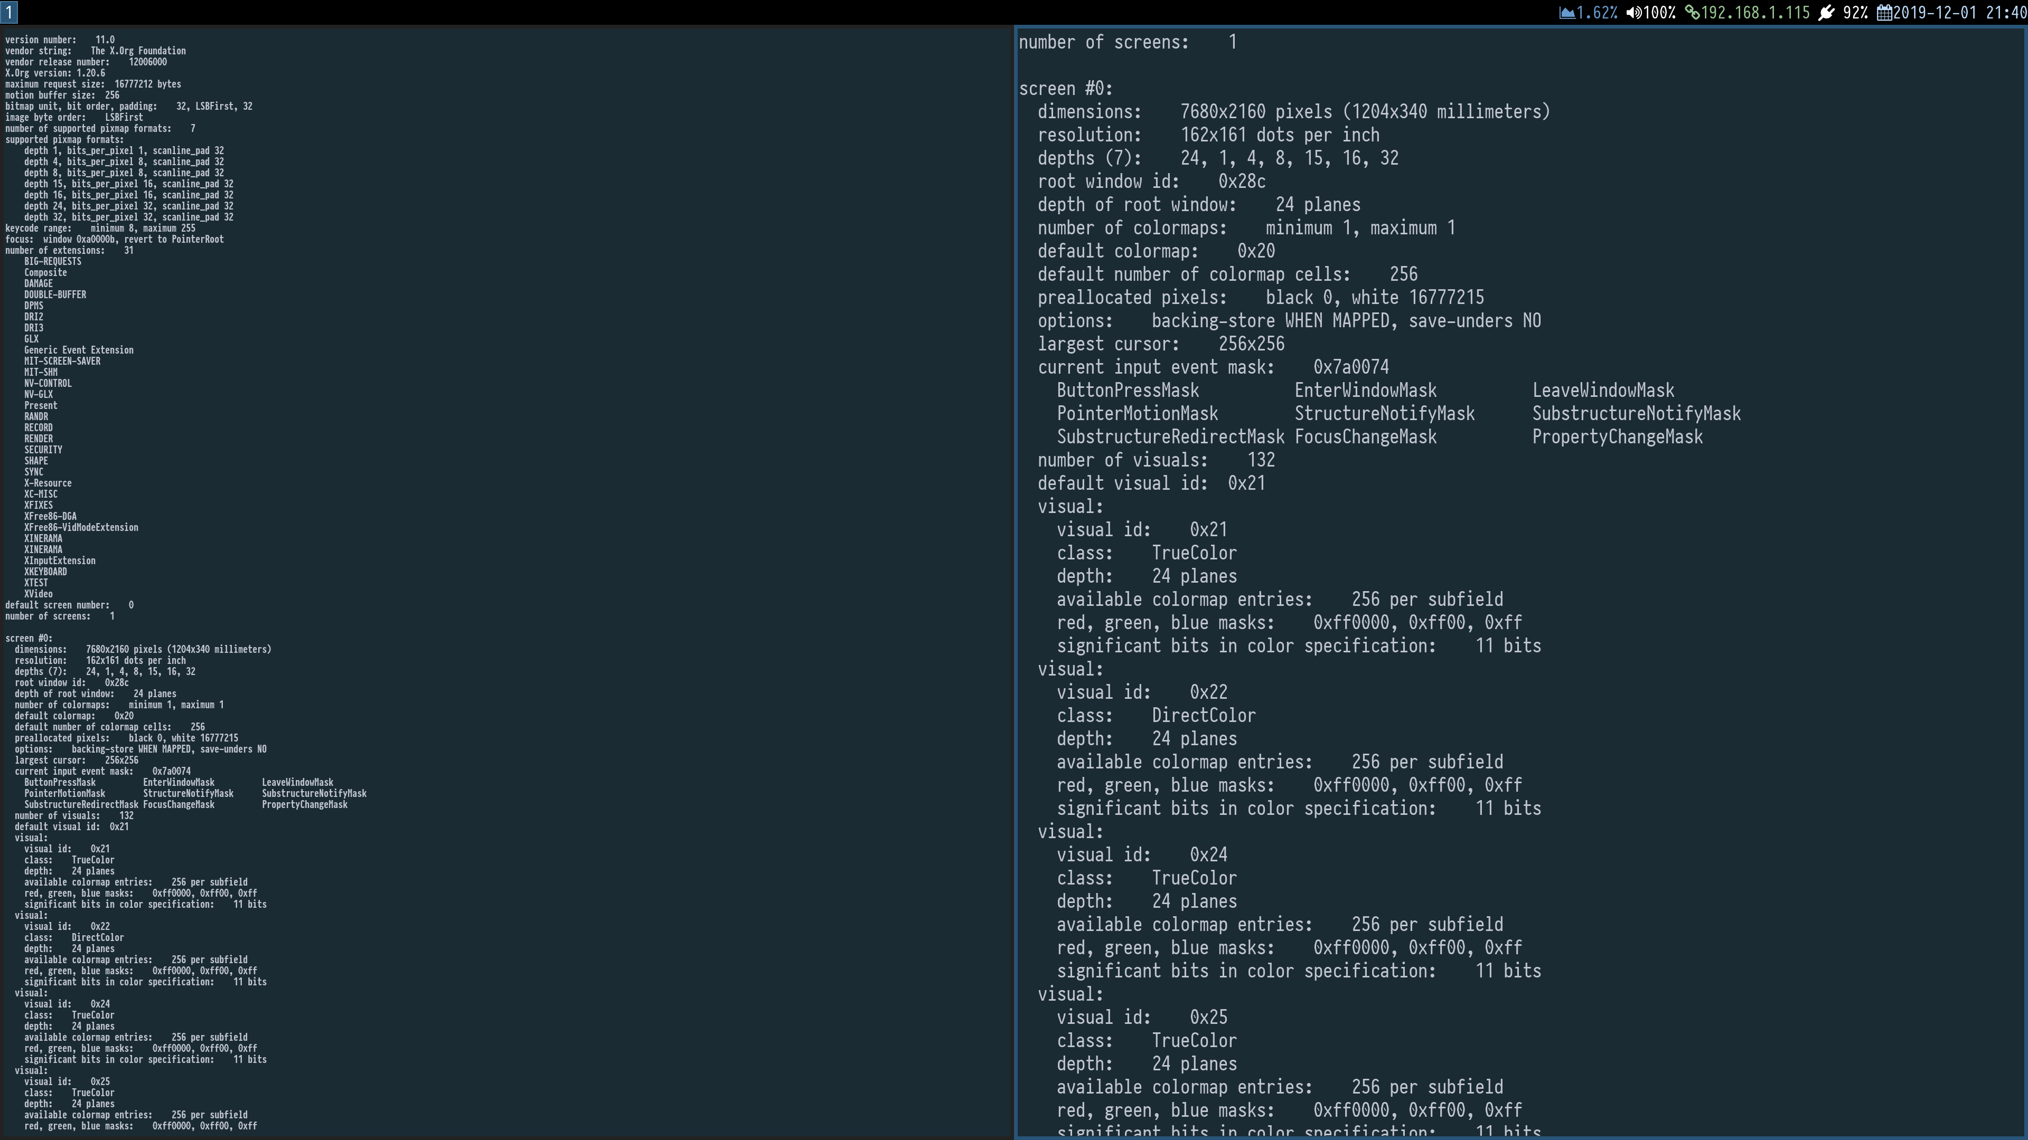Click 'SubstructureRedirectMask' in right terminal
The width and height of the screenshot is (2028, 1140).
pos(1171,438)
